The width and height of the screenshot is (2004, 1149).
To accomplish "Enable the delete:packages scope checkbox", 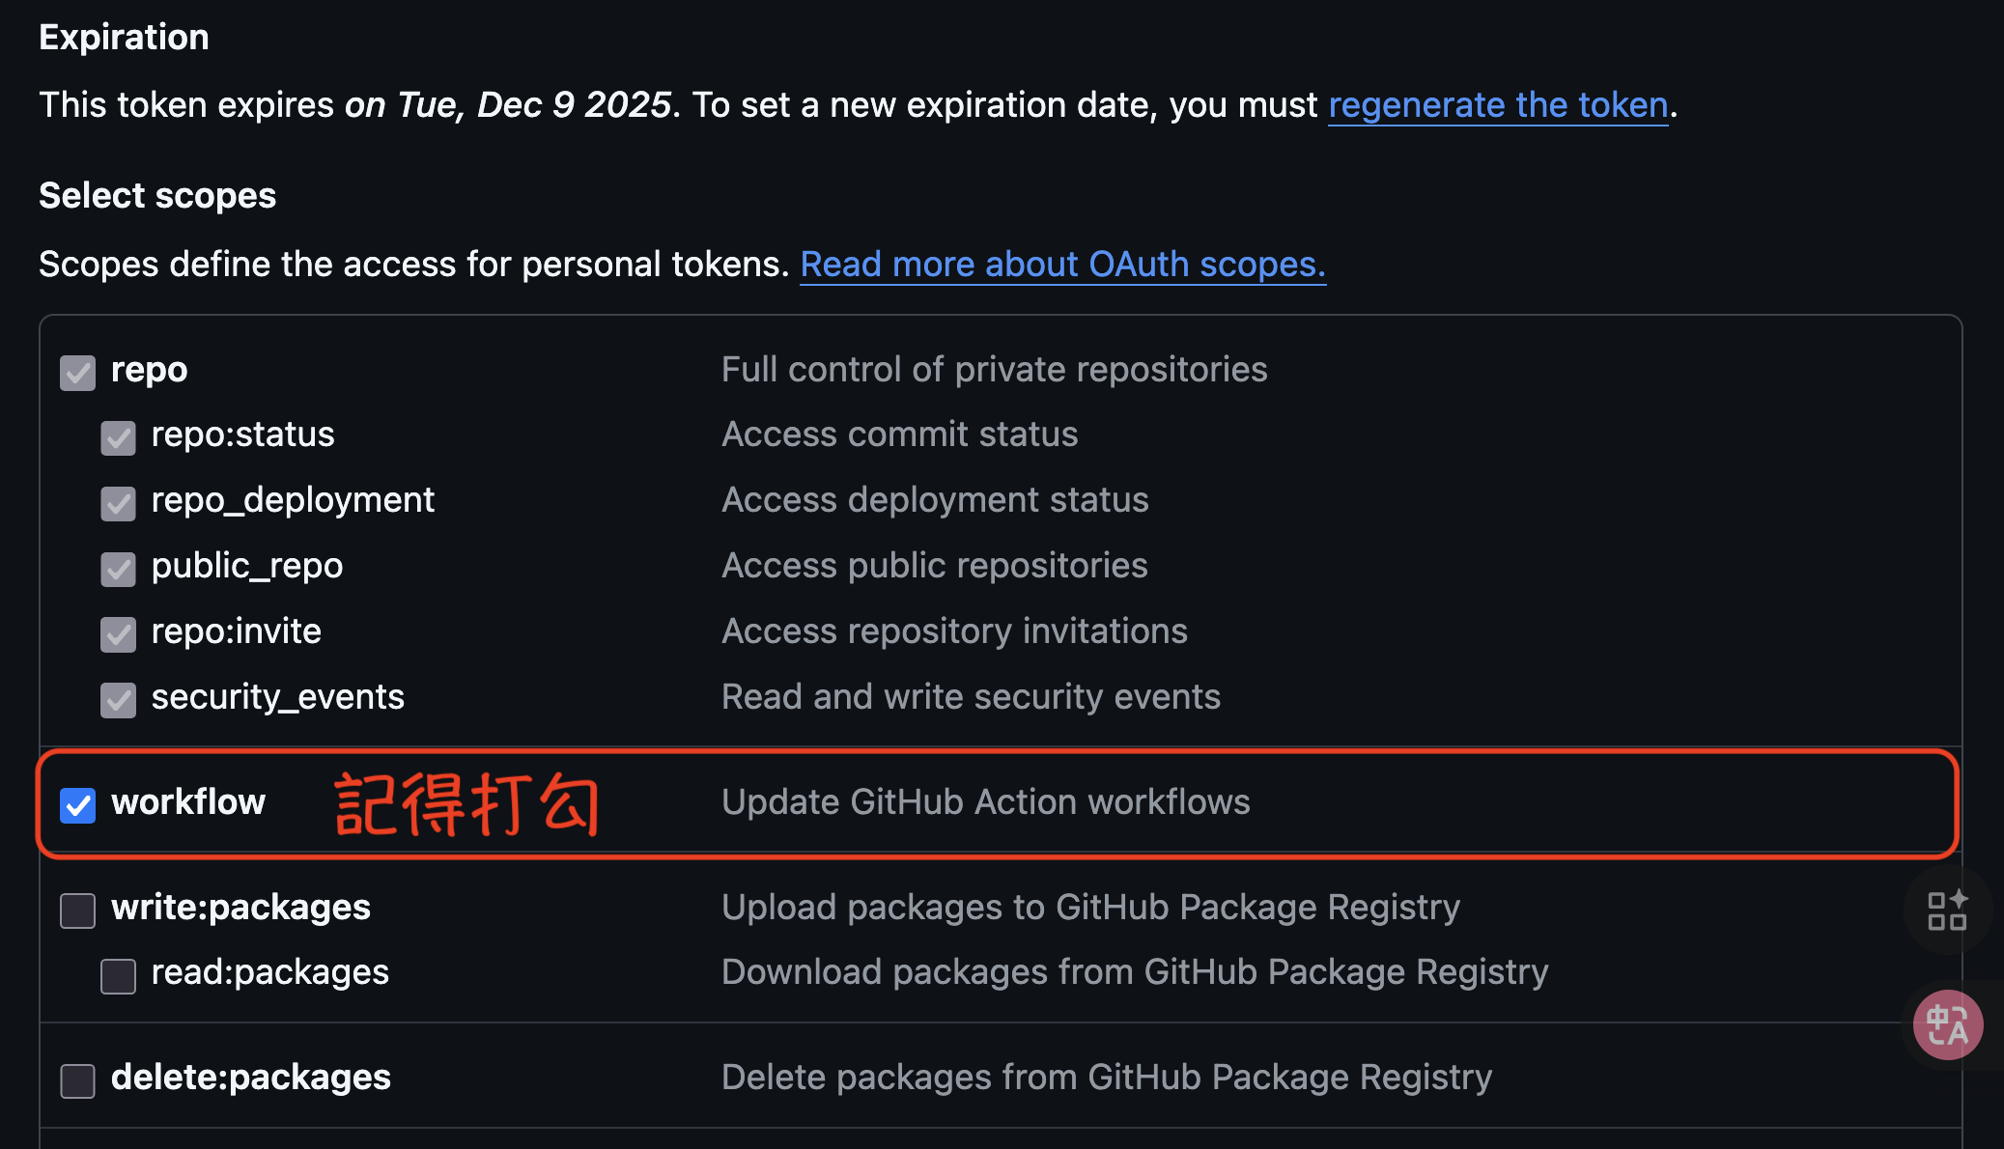I will pos(77,1080).
